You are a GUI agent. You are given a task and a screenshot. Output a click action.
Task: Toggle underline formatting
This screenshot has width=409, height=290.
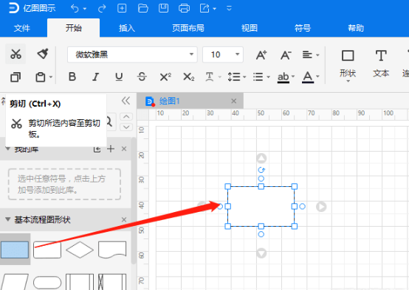(119, 77)
